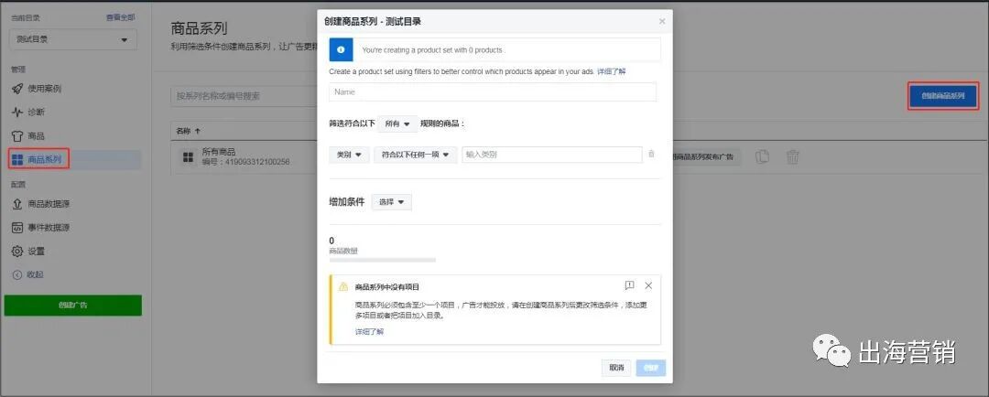Screen dimensions: 989x397
Task: Click the blue info icon in the dialog
Action: 342,49
